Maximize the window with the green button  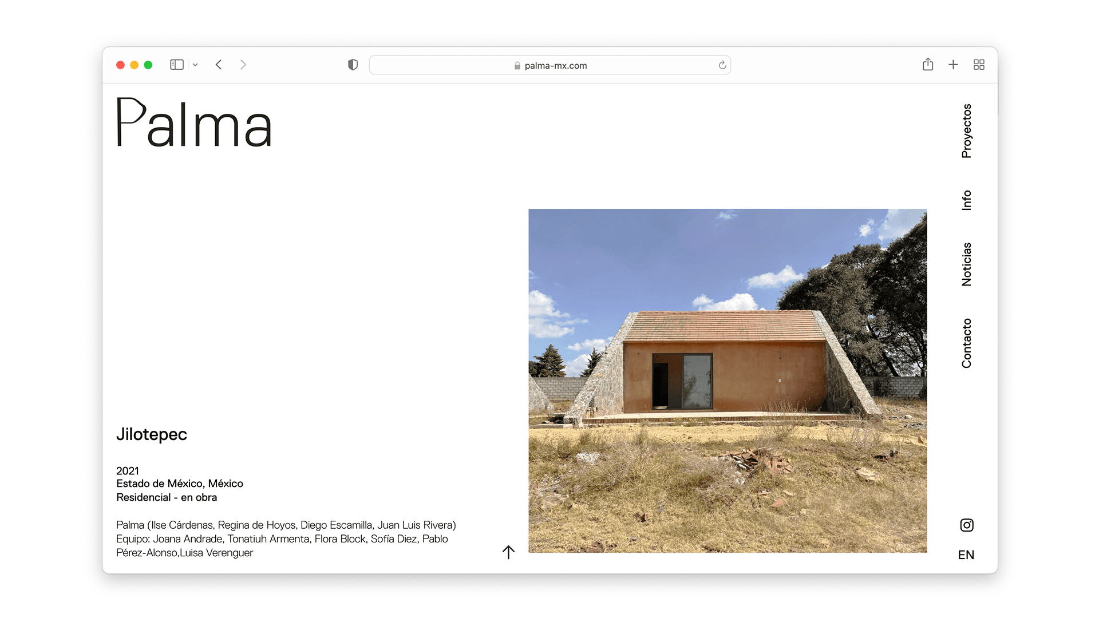(148, 65)
